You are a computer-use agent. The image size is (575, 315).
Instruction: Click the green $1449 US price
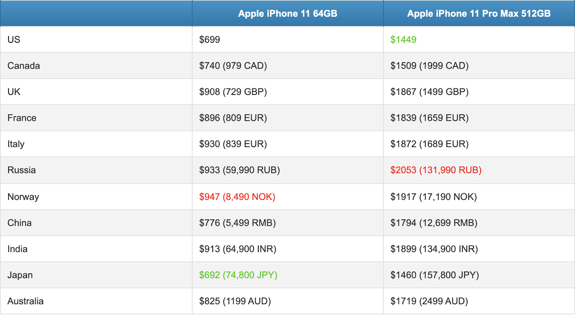tap(403, 40)
